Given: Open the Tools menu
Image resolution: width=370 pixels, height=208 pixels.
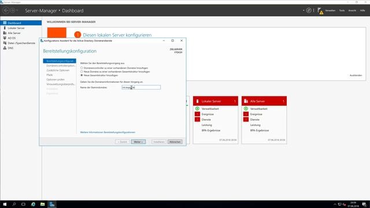Looking at the screenshot, I should point(342,10).
